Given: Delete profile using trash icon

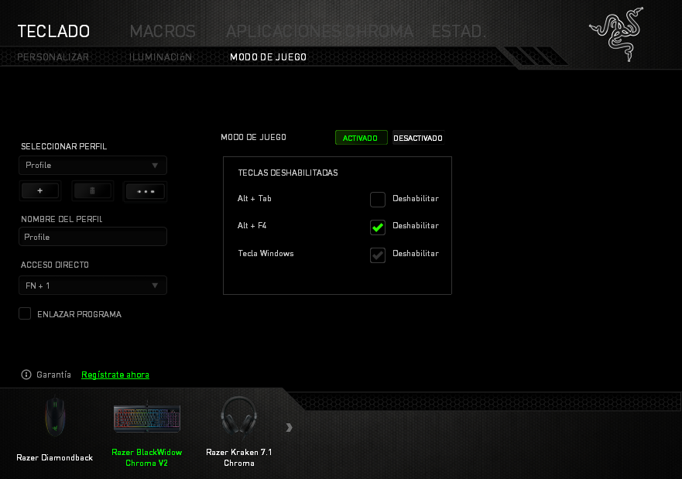Looking at the screenshot, I should click(x=92, y=191).
